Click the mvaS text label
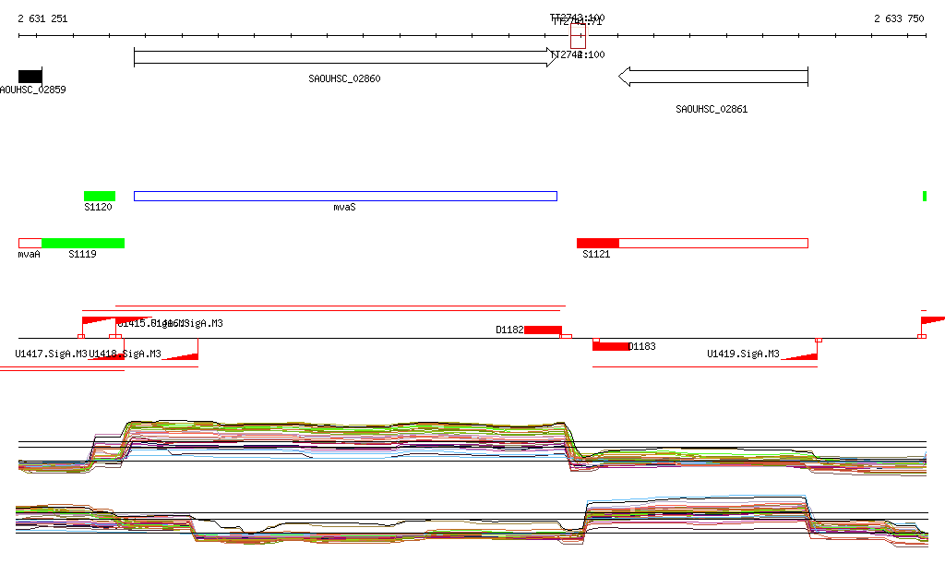945x564 pixels. click(x=345, y=207)
